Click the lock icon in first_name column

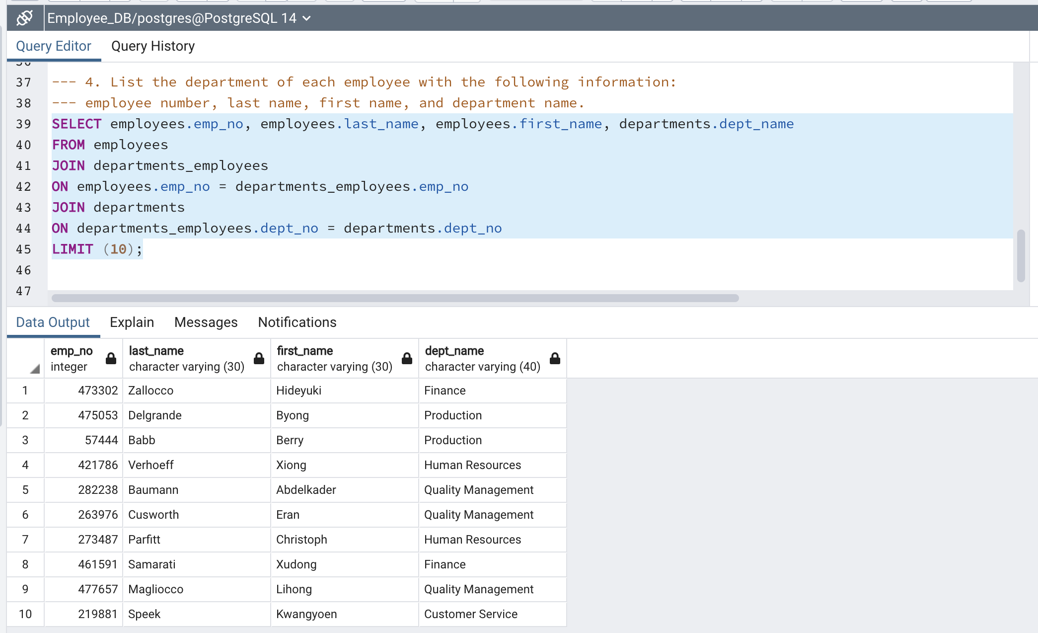click(407, 358)
